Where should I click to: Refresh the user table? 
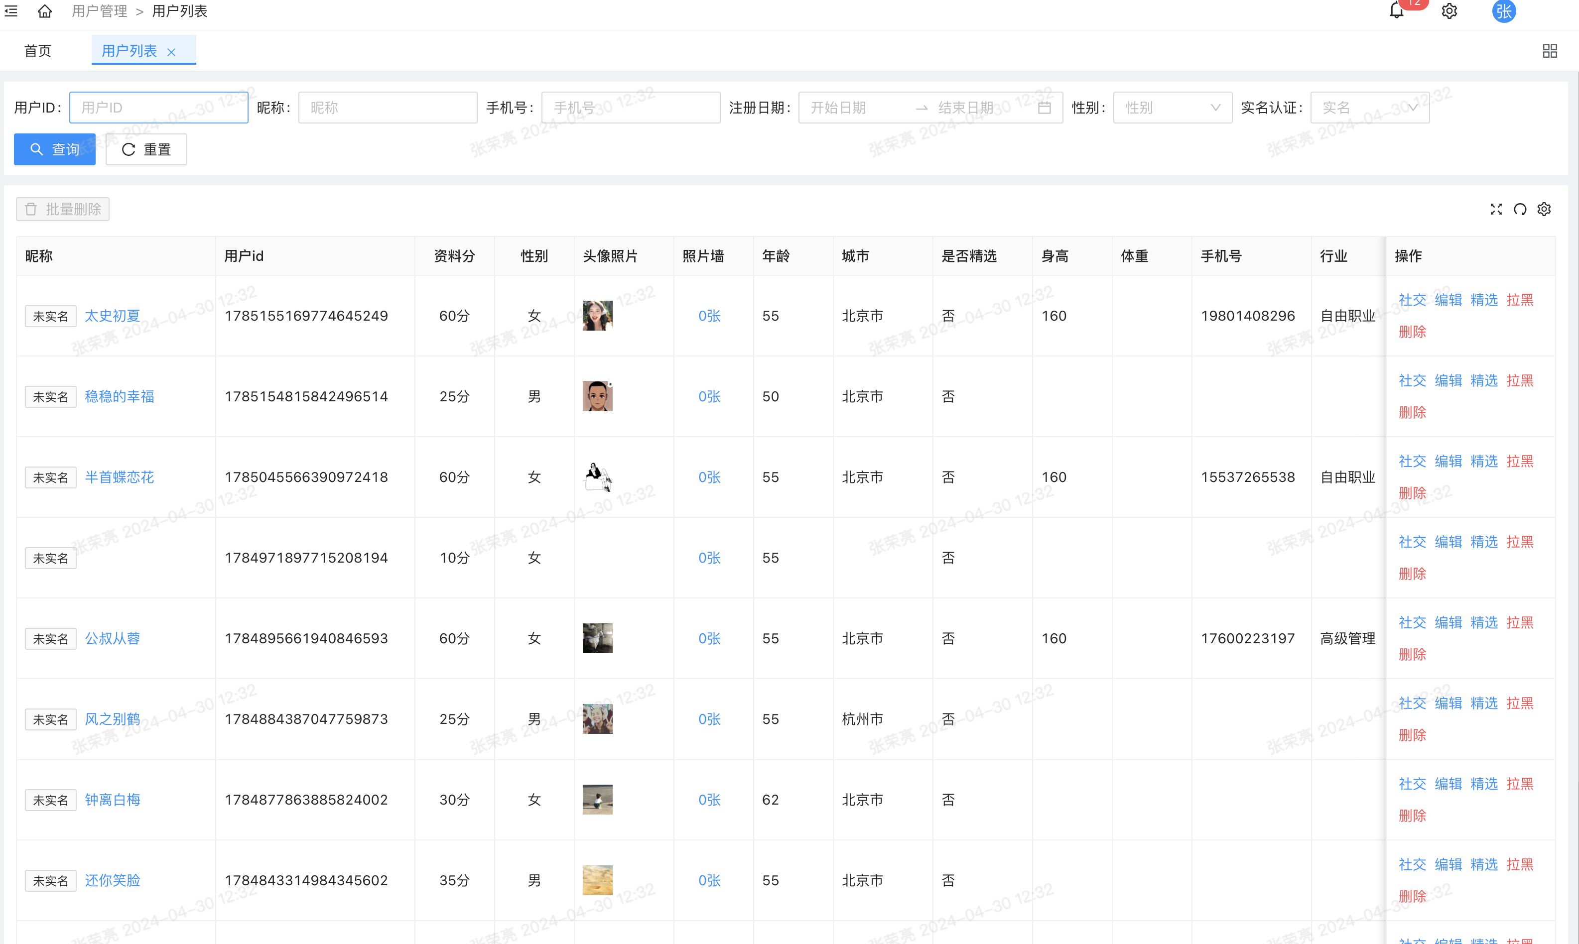(1520, 209)
